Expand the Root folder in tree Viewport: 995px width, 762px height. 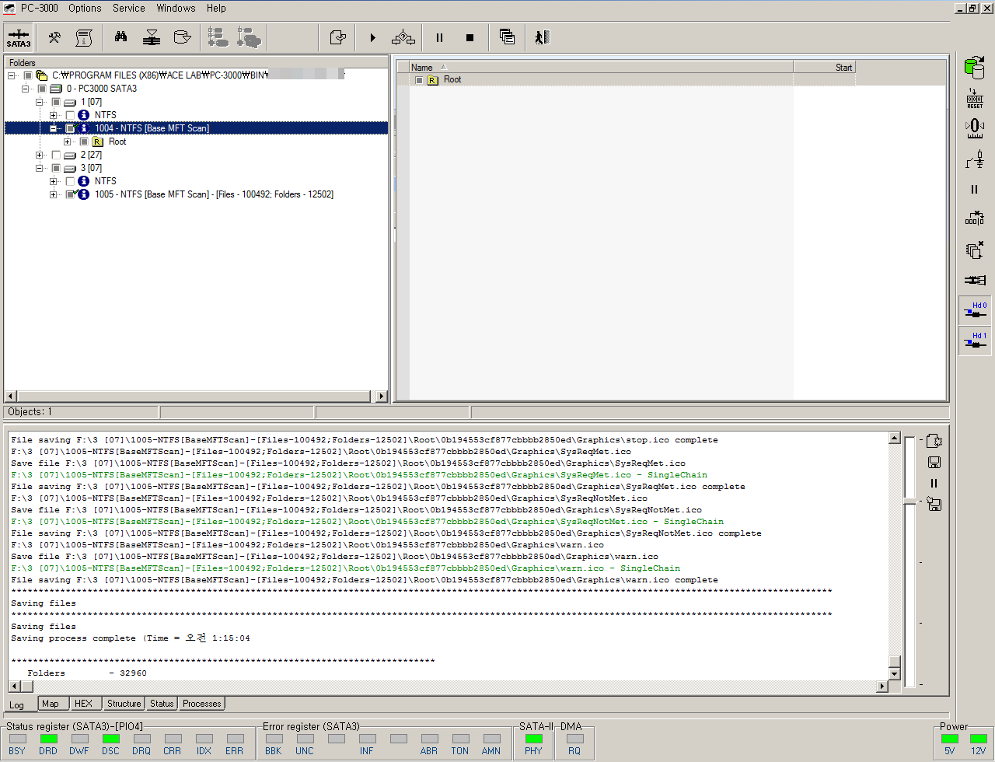point(68,142)
